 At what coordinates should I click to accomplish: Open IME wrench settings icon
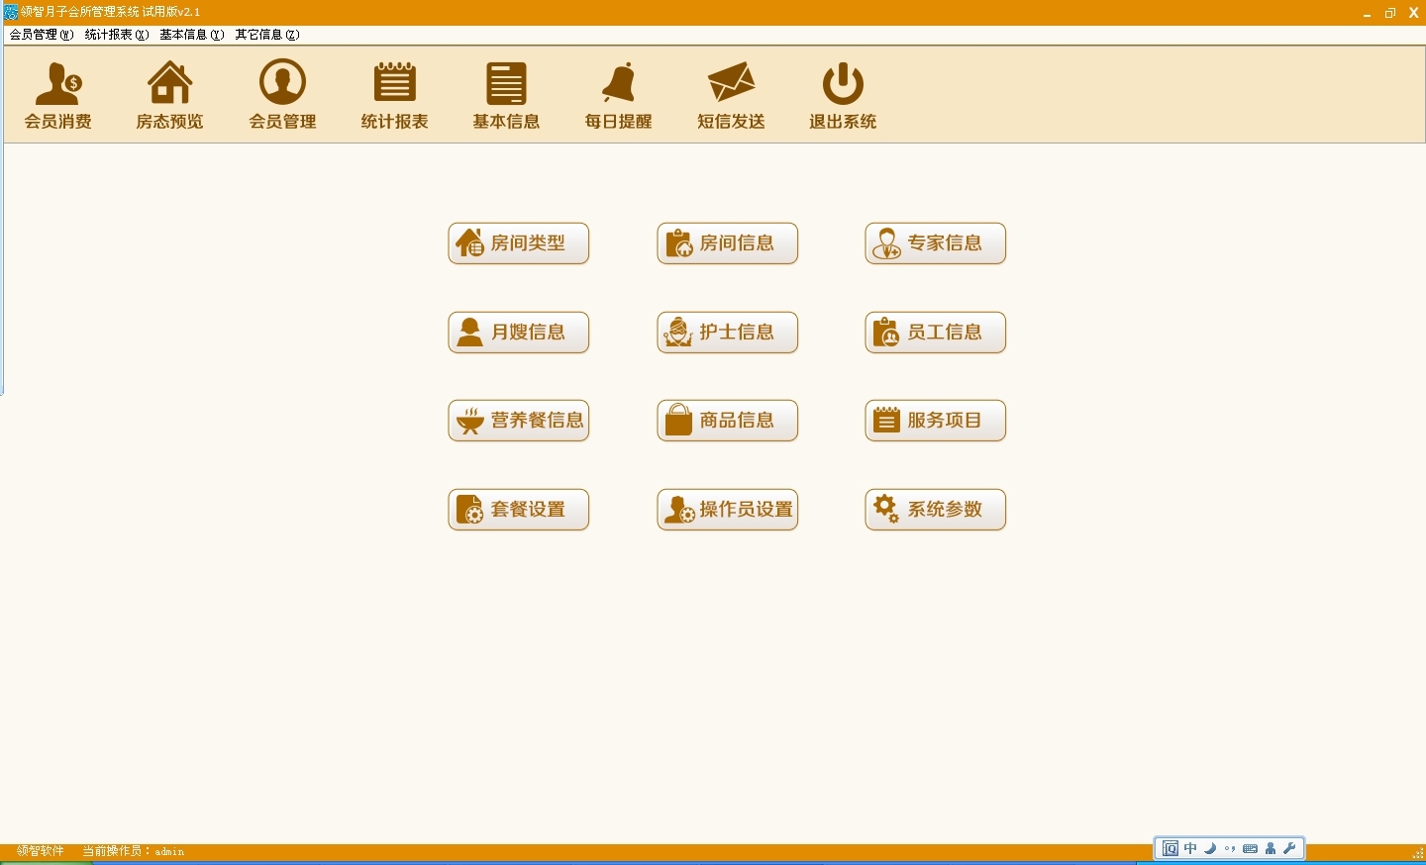[x=1289, y=848]
